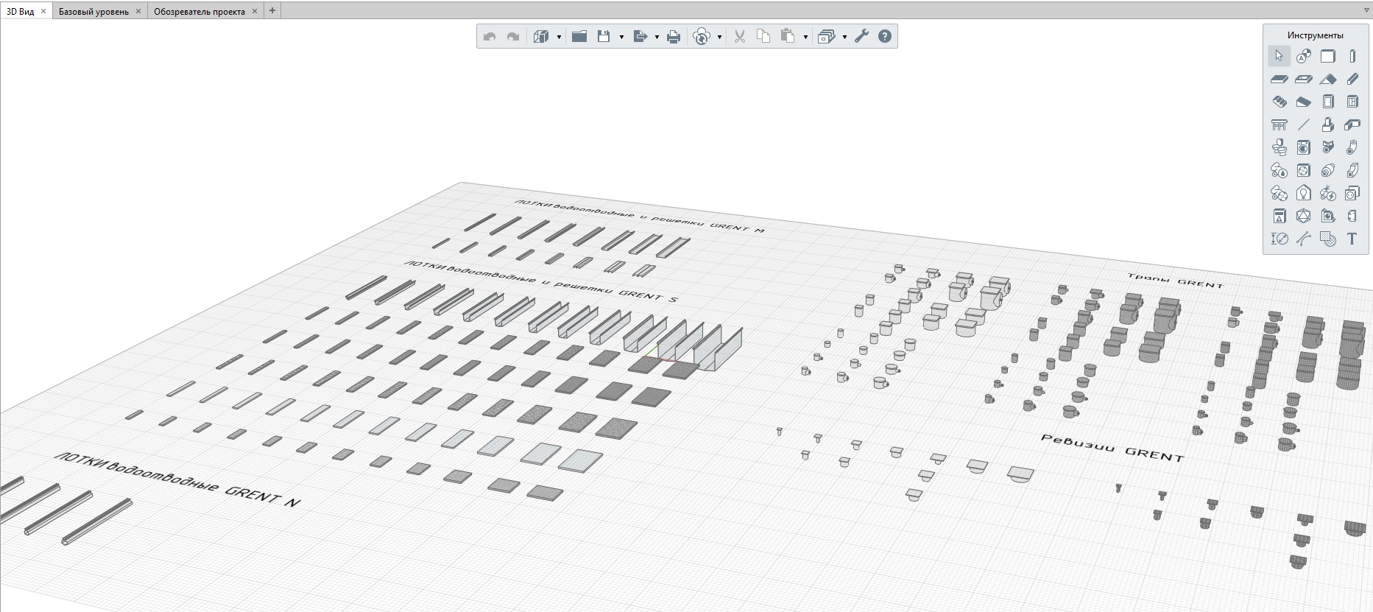Select the Equipment washing machine tool
This screenshot has width=1373, height=612.
[x=1304, y=147]
